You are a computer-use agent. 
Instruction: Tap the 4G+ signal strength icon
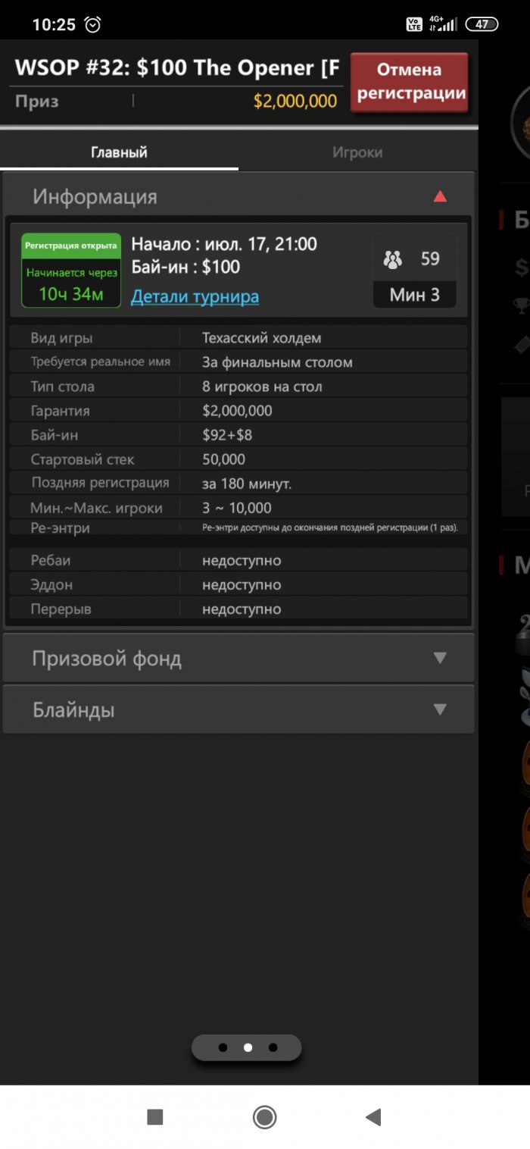tap(442, 24)
